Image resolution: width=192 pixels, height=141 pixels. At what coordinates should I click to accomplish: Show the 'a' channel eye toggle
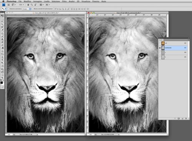point(160,53)
